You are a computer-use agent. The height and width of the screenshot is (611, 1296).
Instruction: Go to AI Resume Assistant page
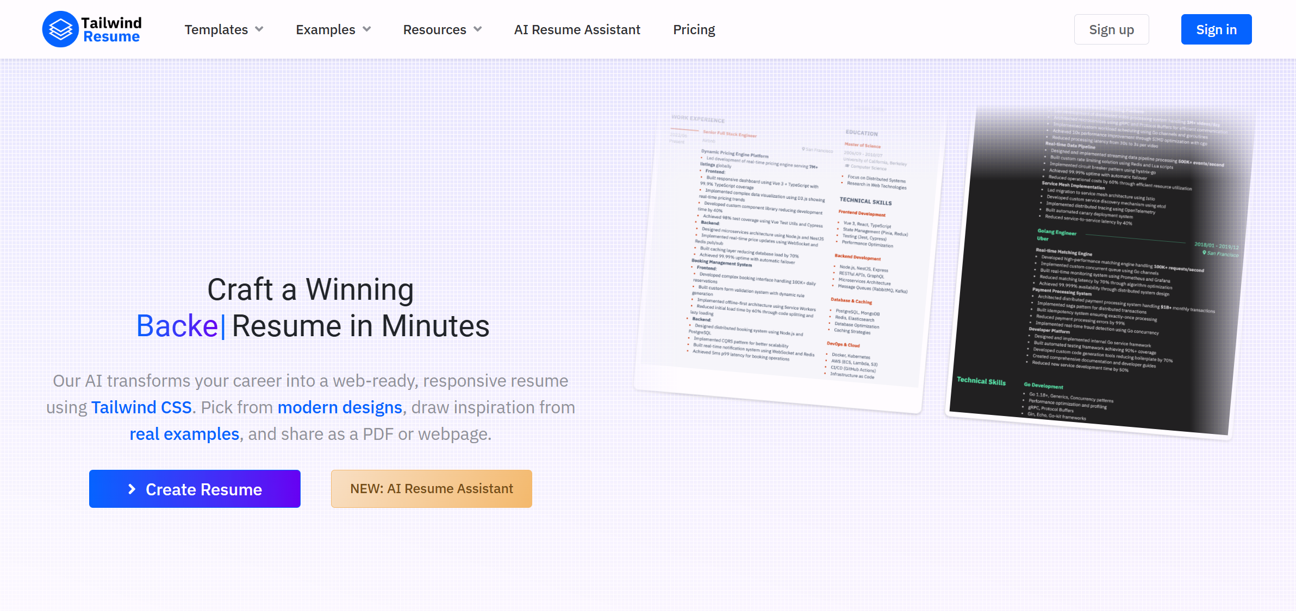pos(577,29)
